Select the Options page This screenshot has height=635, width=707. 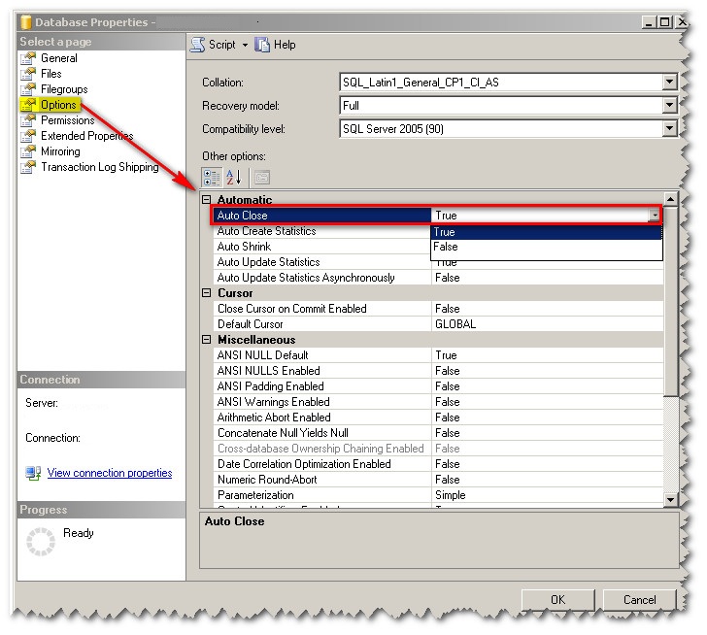coord(58,105)
